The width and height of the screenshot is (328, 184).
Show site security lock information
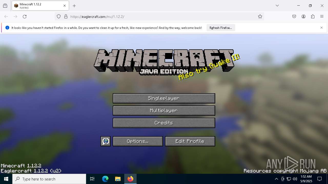coord(66,17)
